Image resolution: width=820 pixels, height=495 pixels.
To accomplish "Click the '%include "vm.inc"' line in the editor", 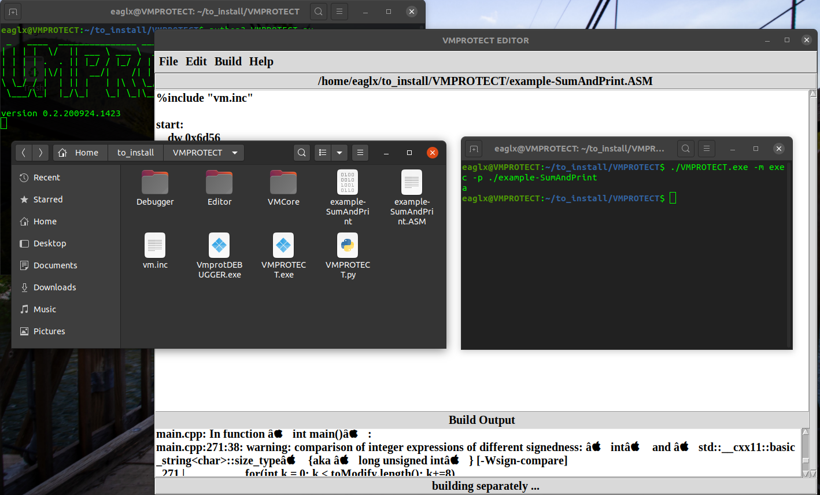I will (x=205, y=98).
